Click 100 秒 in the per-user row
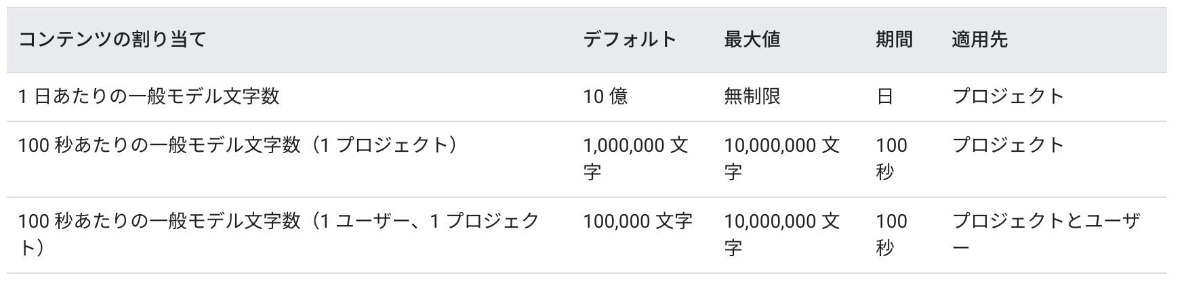The height and width of the screenshot is (286, 1186). tap(892, 234)
